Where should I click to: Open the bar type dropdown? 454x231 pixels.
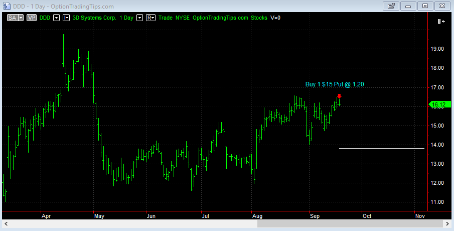66,18
